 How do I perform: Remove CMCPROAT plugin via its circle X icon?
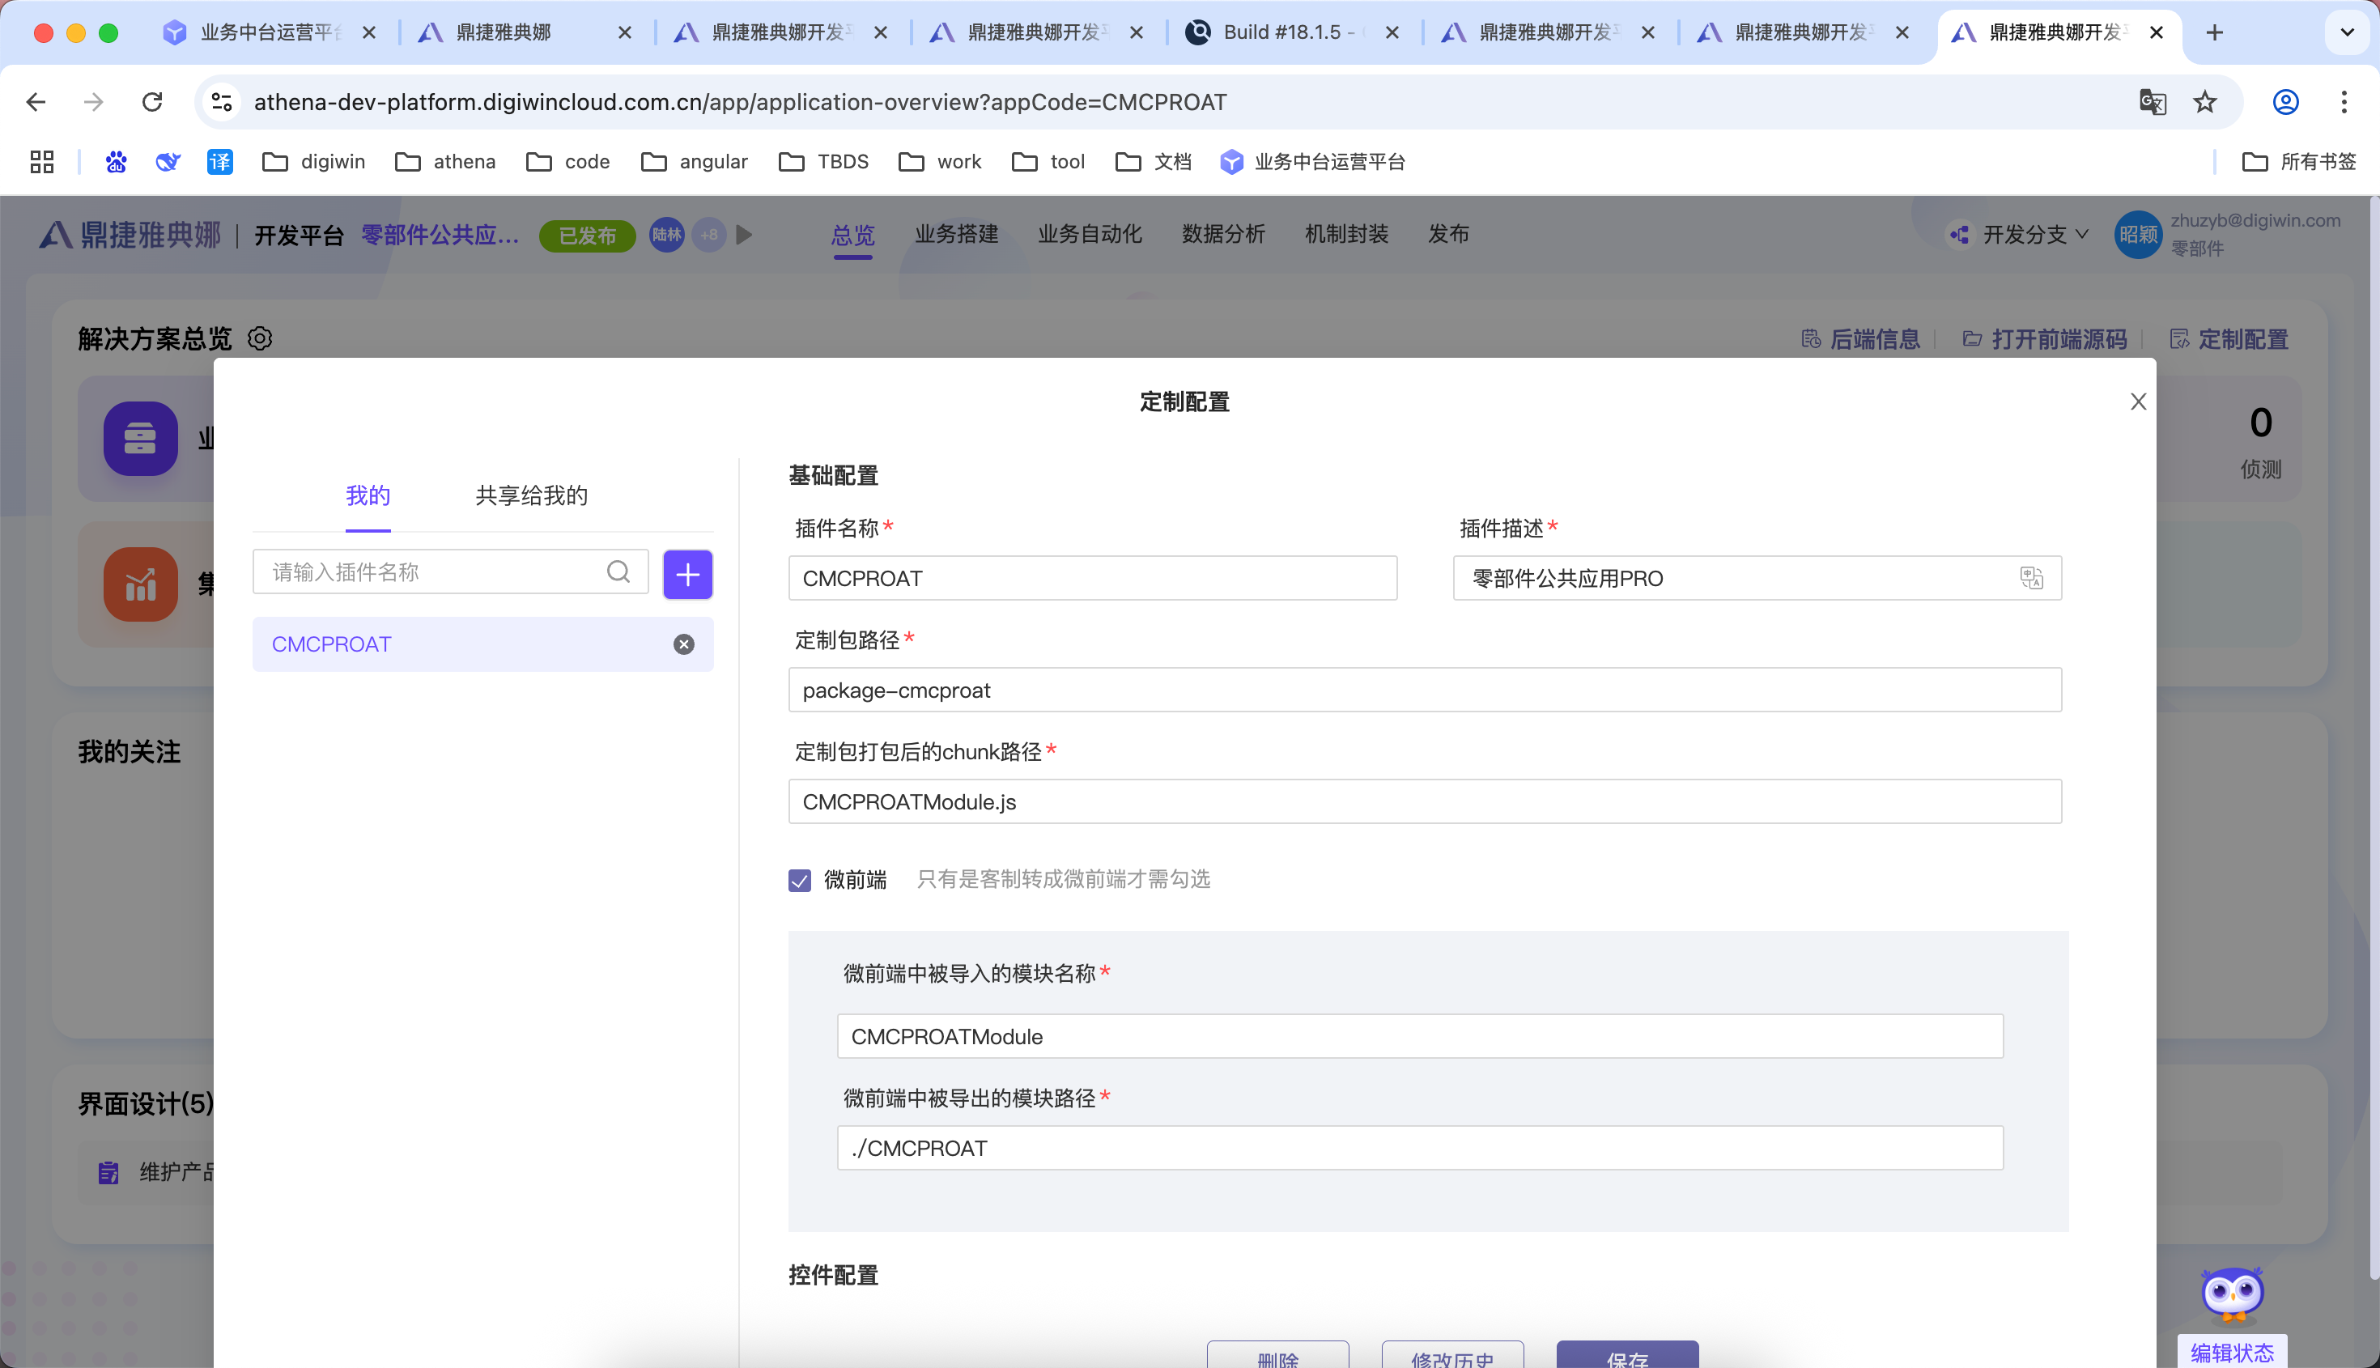pos(684,644)
